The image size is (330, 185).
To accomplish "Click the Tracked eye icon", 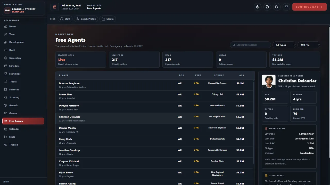I will pyautogui.click(x=6, y=145).
